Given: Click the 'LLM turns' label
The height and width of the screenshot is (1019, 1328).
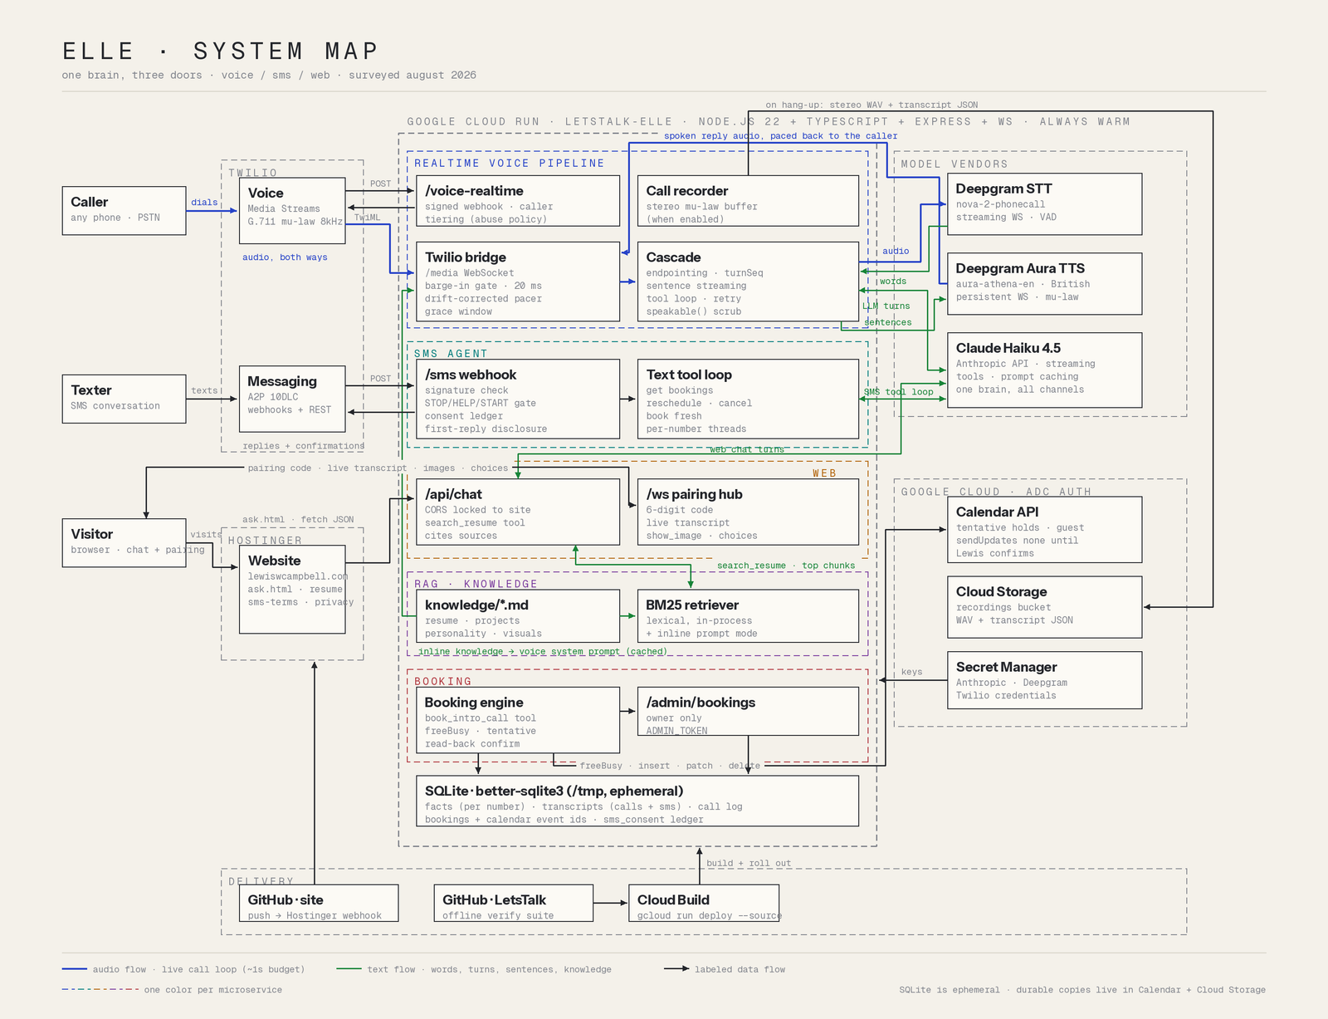Looking at the screenshot, I should [886, 306].
